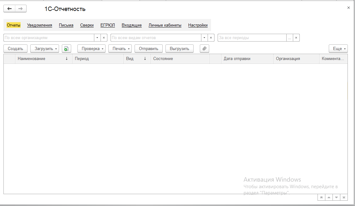Focus the period filter field
355x206 pixels.
click(x=252, y=38)
